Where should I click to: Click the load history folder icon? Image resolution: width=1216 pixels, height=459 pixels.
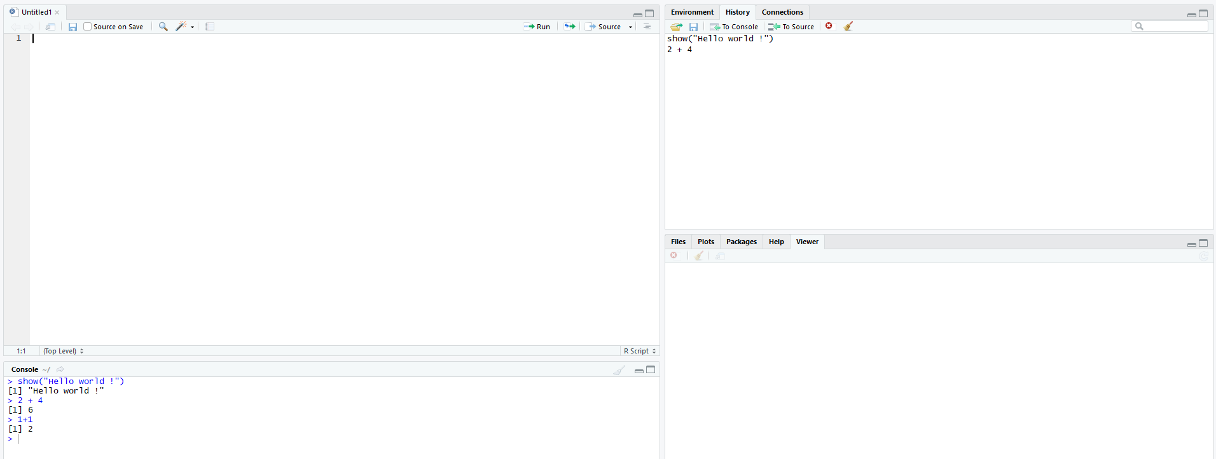(x=677, y=27)
